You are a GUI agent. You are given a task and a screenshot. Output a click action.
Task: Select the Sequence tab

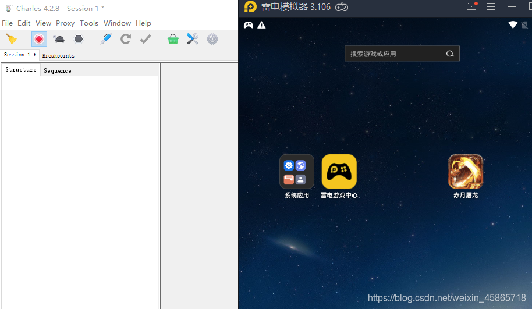tap(58, 70)
